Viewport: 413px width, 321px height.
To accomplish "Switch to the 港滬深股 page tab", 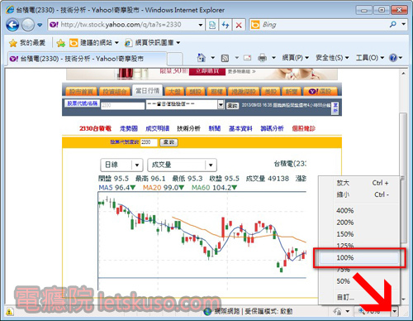I will click(244, 91).
